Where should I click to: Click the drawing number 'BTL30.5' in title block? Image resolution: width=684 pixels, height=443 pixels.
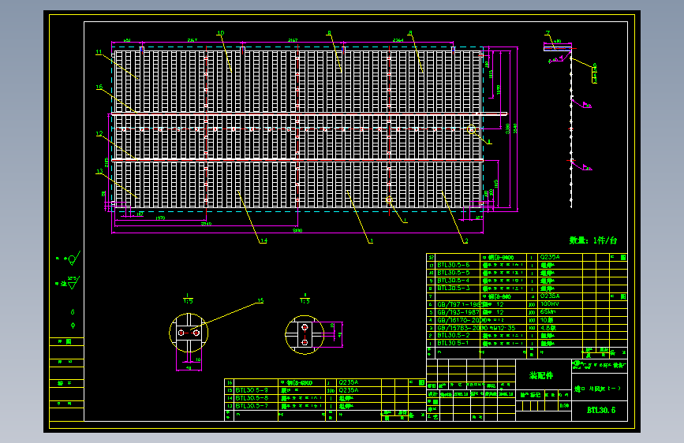(600, 411)
